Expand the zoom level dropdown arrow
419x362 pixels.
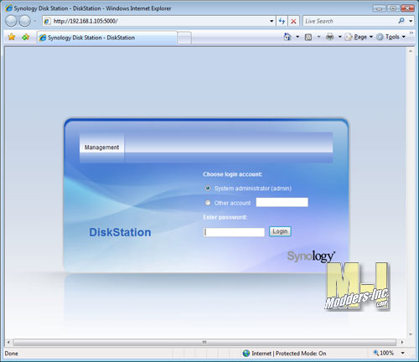(x=403, y=353)
